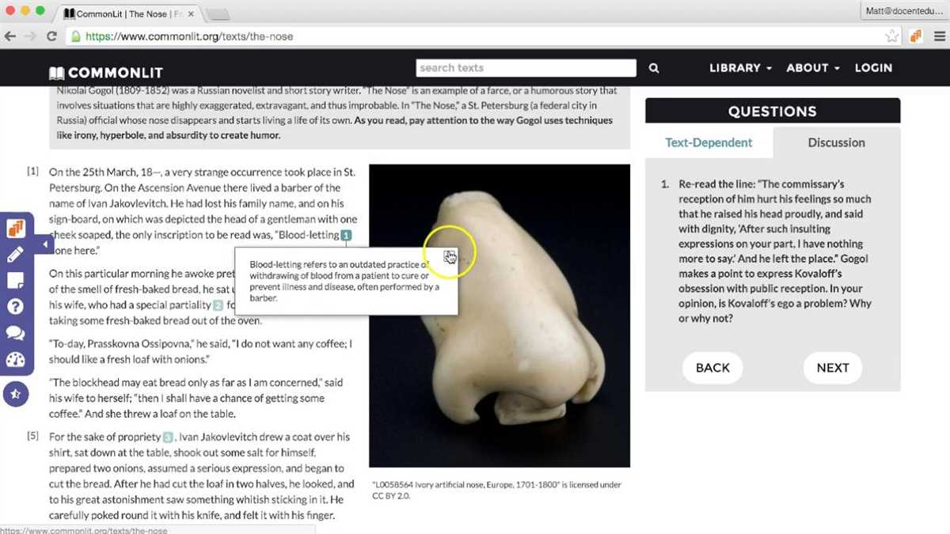
Task: Select the pencil highlight tool in sidebar
Action: click(x=16, y=255)
